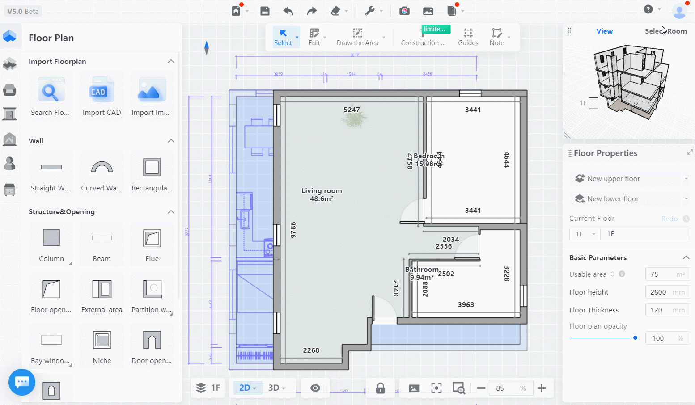The image size is (695, 405).
Task: Click the Guides tool icon
Action: [x=468, y=37]
